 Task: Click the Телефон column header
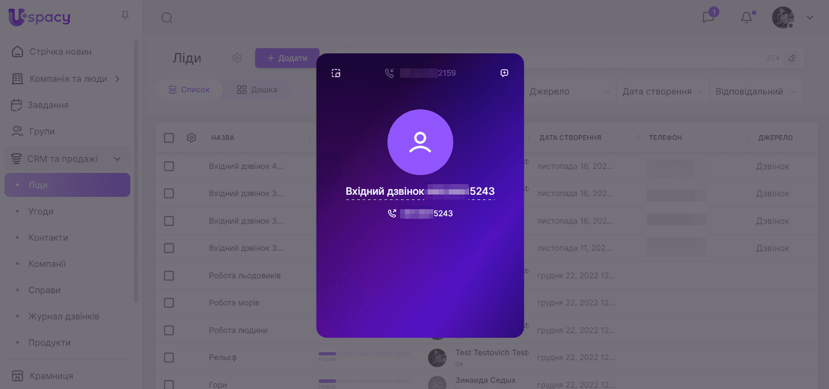pos(666,138)
